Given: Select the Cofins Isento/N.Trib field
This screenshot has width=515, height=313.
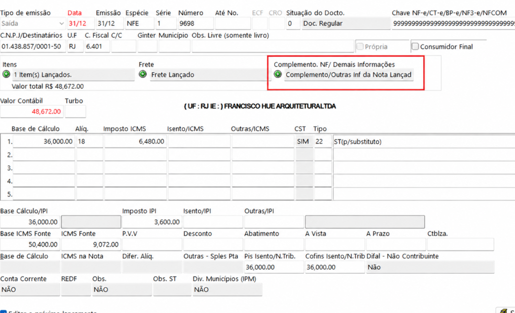Looking at the screenshot, I should [x=335, y=267].
